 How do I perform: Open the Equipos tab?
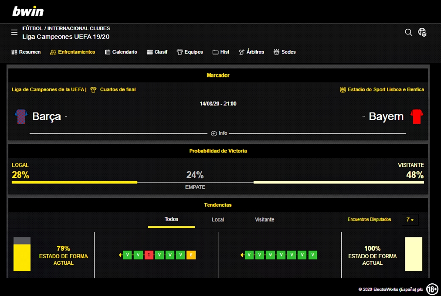click(190, 52)
